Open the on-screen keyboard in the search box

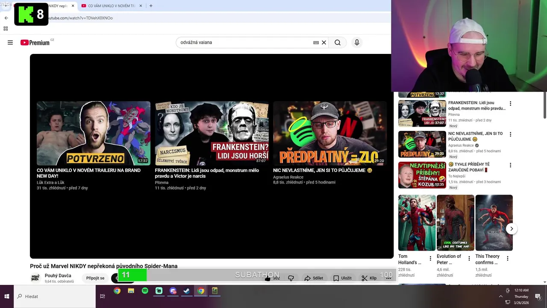(316, 42)
